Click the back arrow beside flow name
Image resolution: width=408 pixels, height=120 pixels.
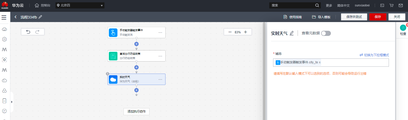(15, 17)
